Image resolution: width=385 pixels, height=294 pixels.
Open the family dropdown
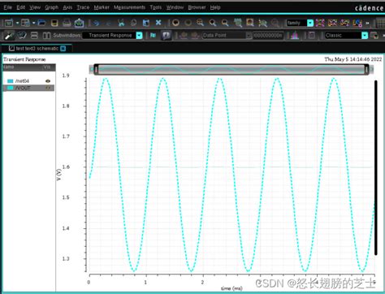coord(310,23)
